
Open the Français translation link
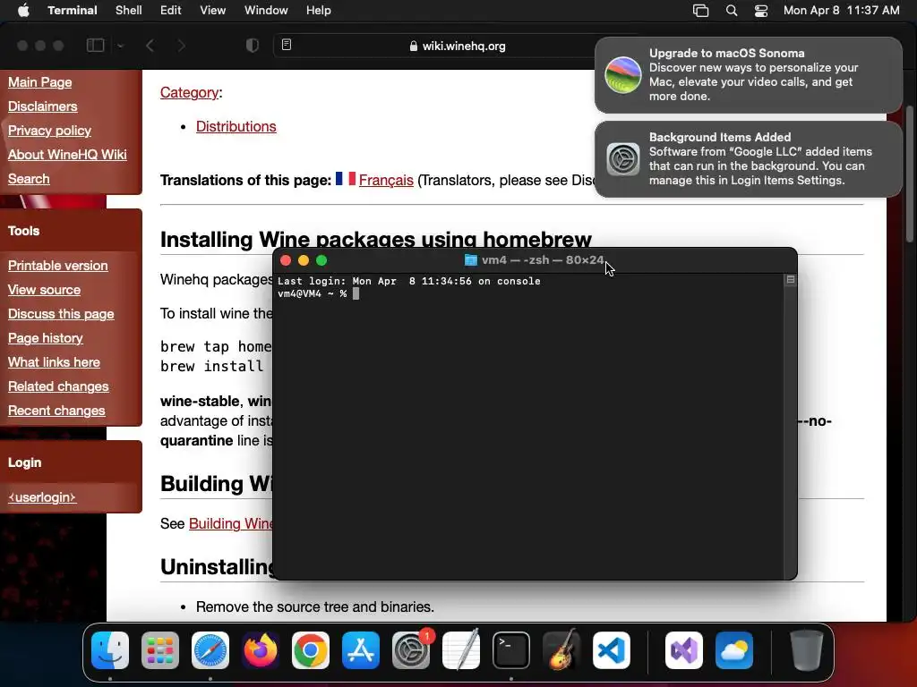pos(386,181)
